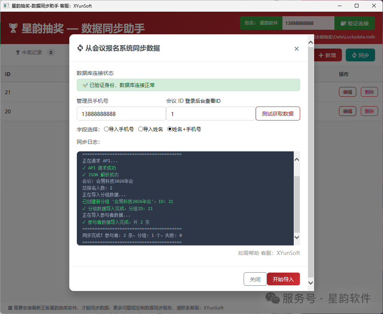The image size is (383, 314).
Task: Click log line JSON 解析成功
Action: click(x=101, y=175)
